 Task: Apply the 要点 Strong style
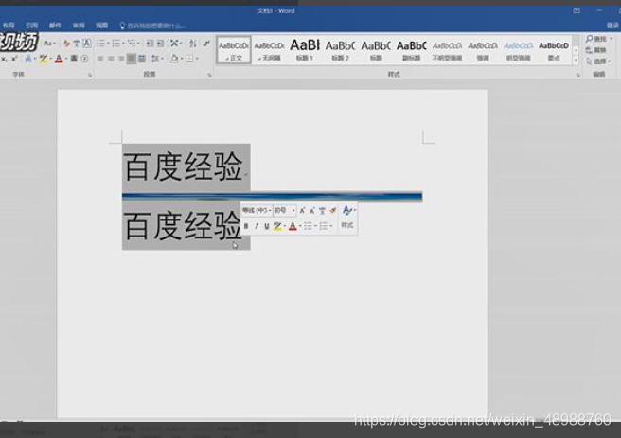point(554,50)
